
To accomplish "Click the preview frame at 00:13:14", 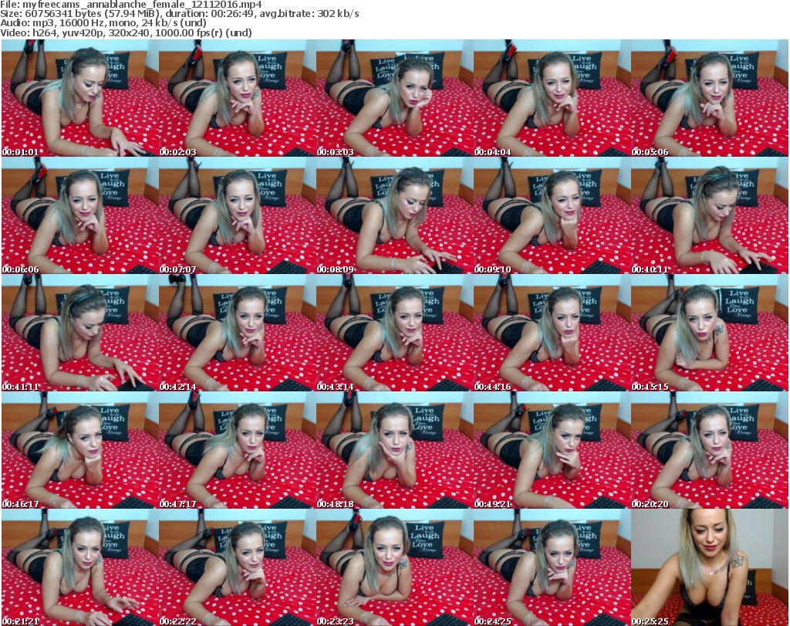I will click(394, 333).
